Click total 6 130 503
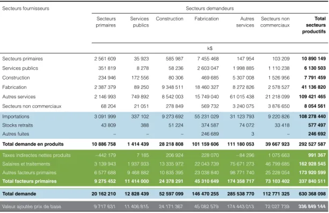This screenshot has height=213, width=329. pos(315,68)
